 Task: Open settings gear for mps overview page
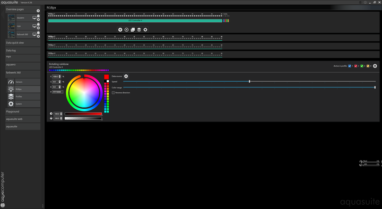pos(38,28)
